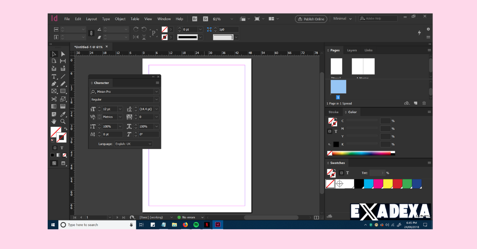477x249 pixels.
Task: Toggle formatting affects text below fill swatch
Action: (x=62, y=147)
